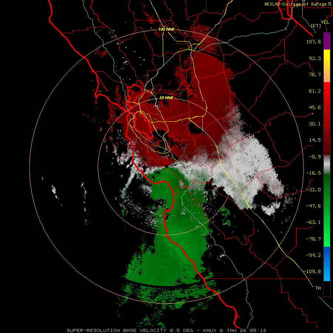Select the VEL legend title

[325, 22]
